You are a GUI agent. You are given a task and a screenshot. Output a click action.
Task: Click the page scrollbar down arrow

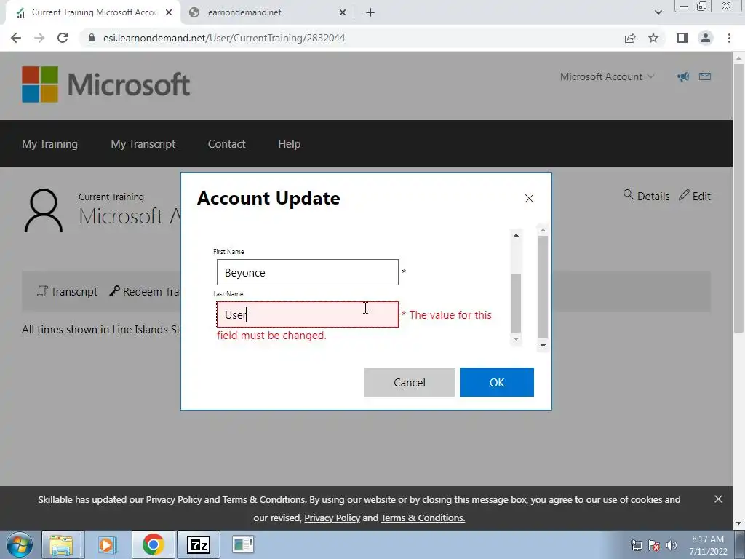click(x=739, y=524)
